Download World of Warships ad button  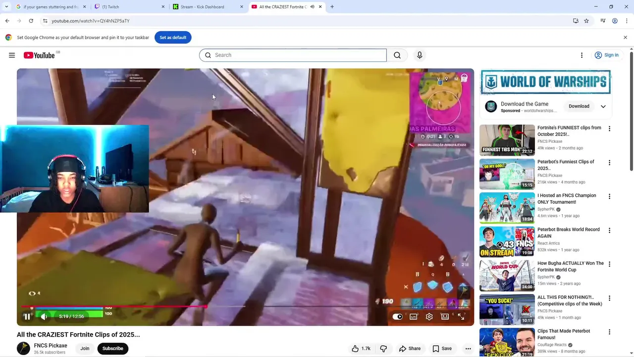coord(579,106)
